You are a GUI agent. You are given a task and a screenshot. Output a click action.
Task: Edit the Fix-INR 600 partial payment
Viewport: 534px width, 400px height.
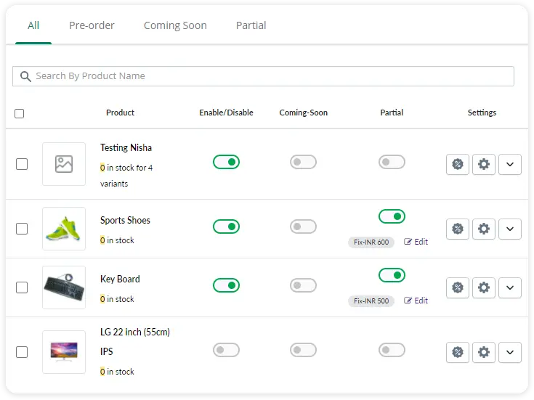point(416,242)
